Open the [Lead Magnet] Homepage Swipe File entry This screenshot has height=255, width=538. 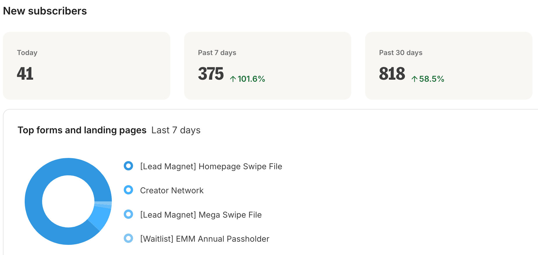[211, 166]
